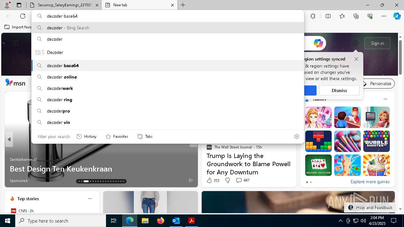This screenshot has width=404, height=227.
Task: Go to previous carousel slide
Action: (x=9, y=139)
